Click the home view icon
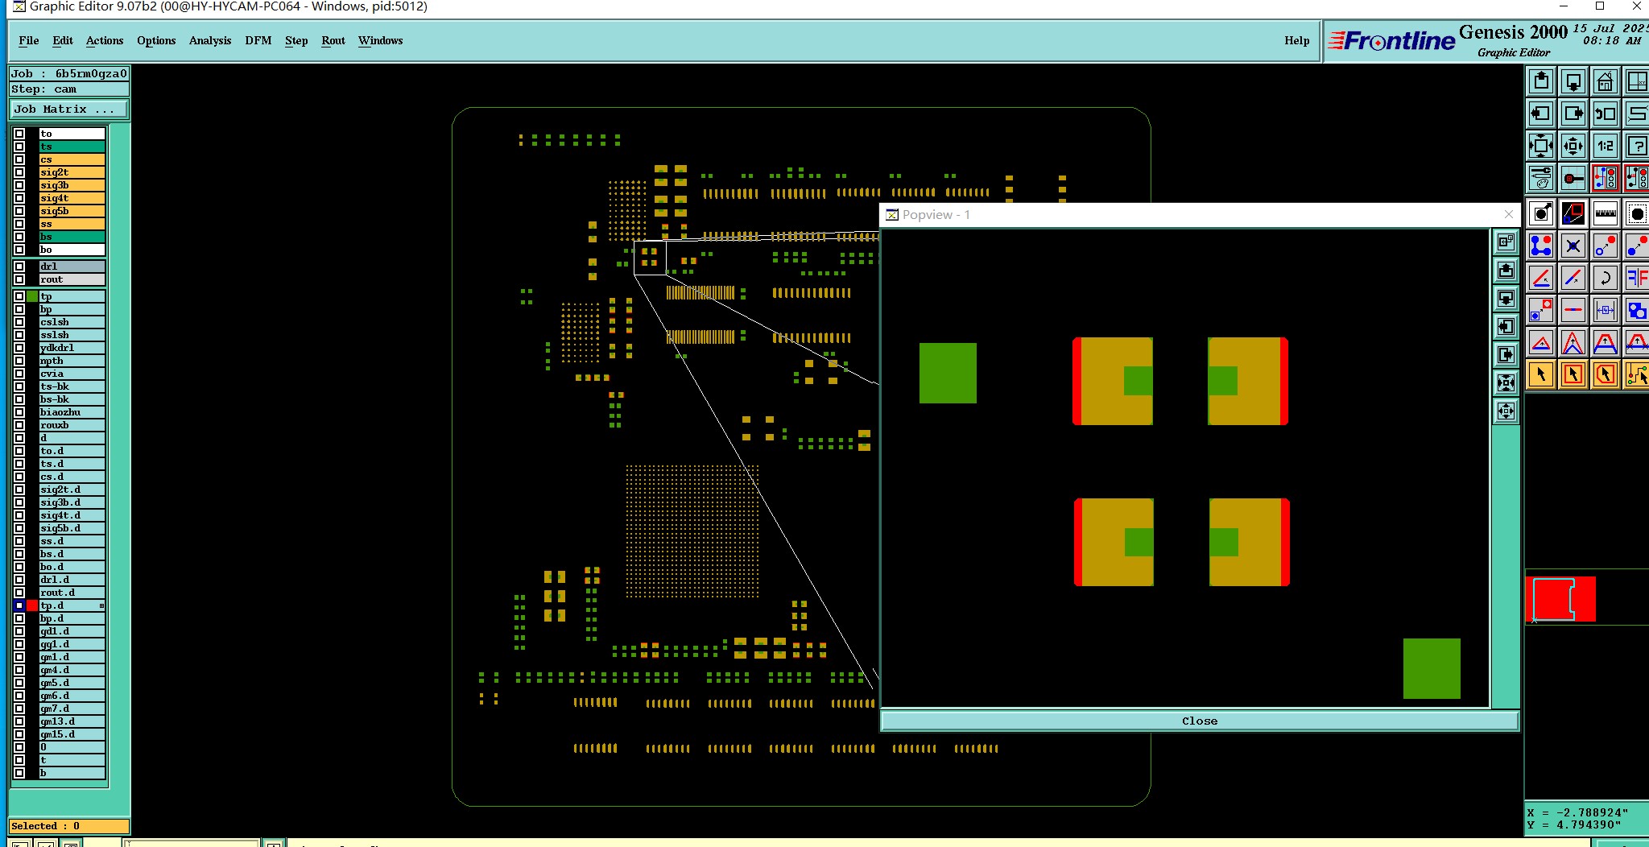This screenshot has width=1649, height=847. click(1606, 81)
